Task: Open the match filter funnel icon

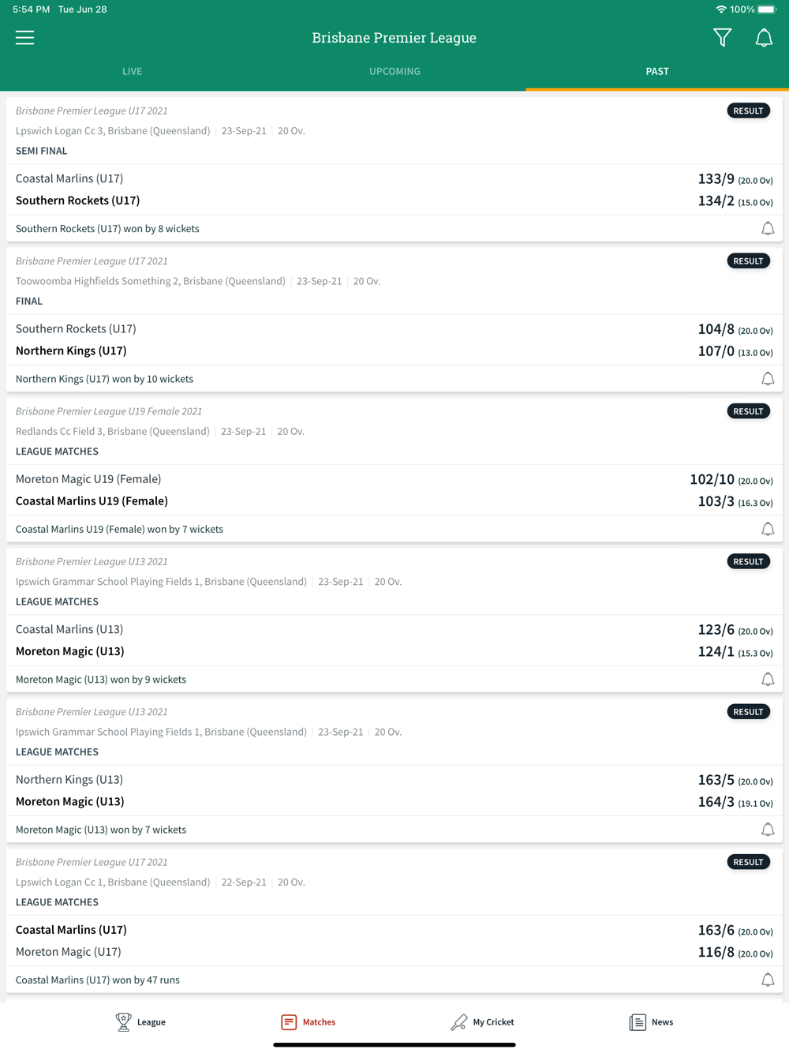Action: pyautogui.click(x=722, y=38)
